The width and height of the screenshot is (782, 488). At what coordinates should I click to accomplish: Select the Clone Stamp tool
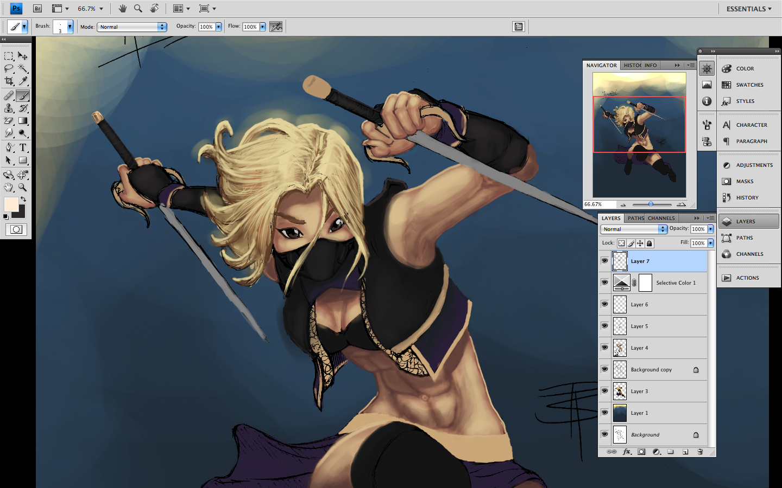[x=9, y=108]
